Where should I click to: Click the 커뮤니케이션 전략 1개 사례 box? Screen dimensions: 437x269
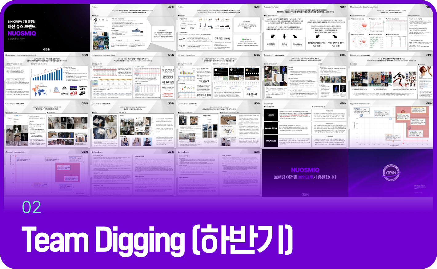[x=336, y=45]
